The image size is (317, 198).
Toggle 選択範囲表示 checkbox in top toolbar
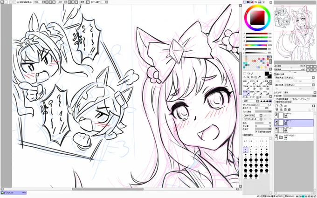(18, 2)
